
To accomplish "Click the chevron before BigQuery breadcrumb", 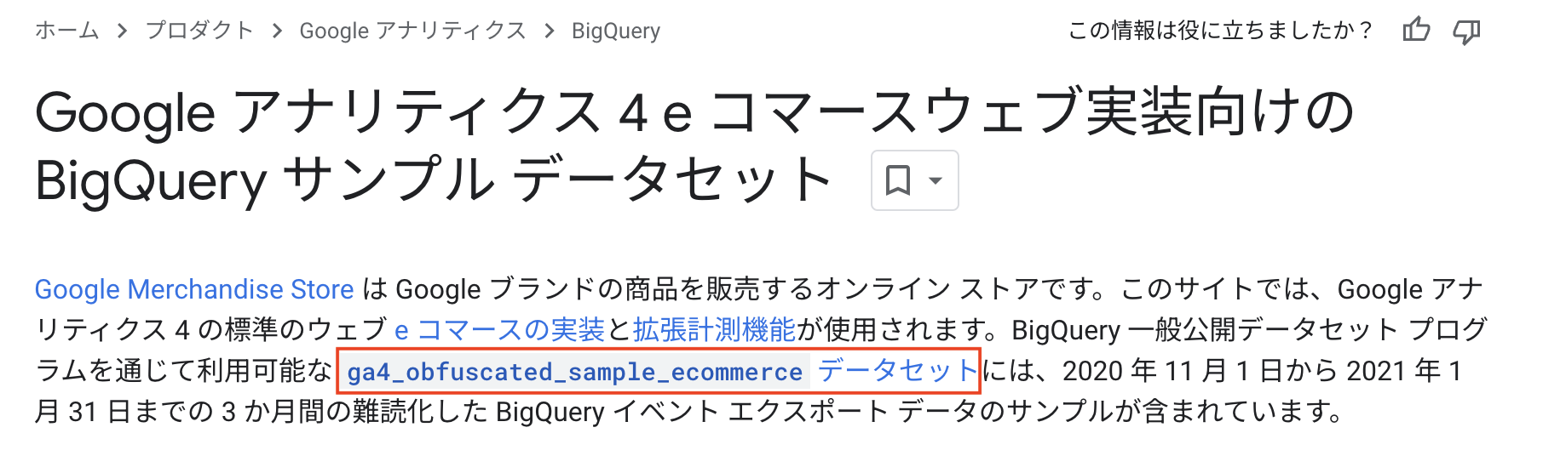I will click(550, 31).
